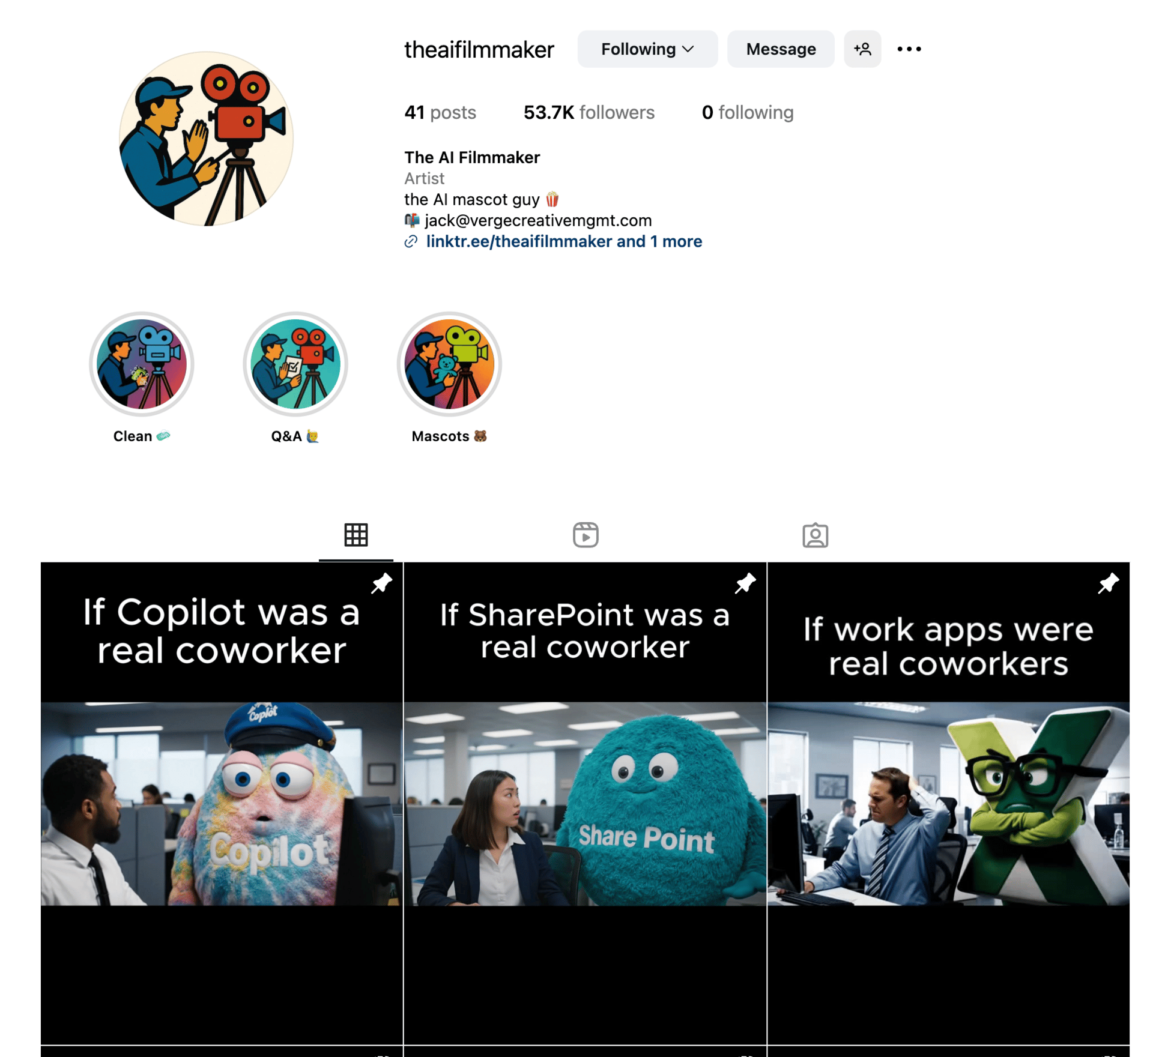Open the Following dropdown button
Image resolution: width=1153 pixels, height=1057 pixels.
[647, 49]
